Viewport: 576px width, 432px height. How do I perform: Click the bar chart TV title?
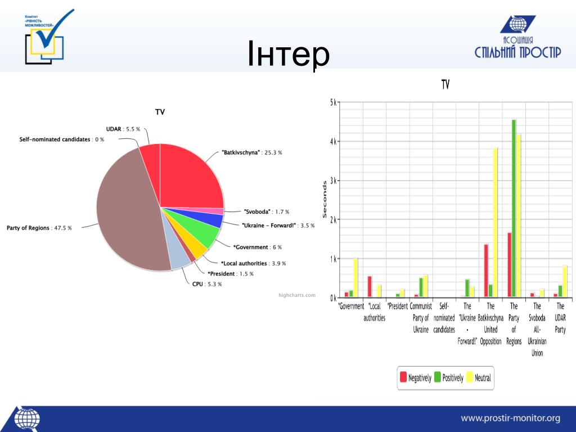pos(445,85)
